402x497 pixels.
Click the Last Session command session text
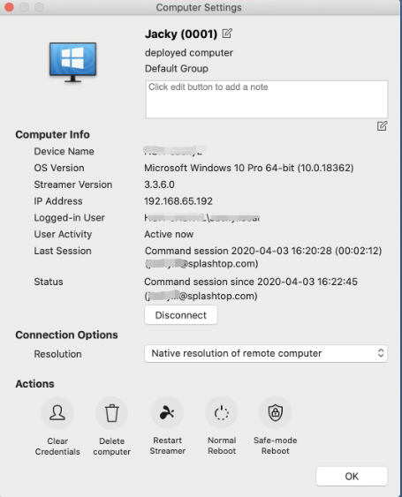263,251
